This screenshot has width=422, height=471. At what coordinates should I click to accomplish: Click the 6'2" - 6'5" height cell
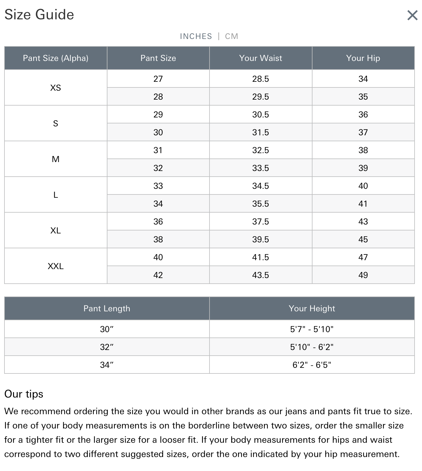(x=312, y=365)
